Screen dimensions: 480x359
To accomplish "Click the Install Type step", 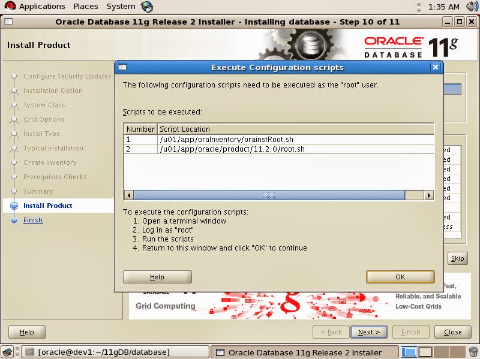I will click(41, 134).
